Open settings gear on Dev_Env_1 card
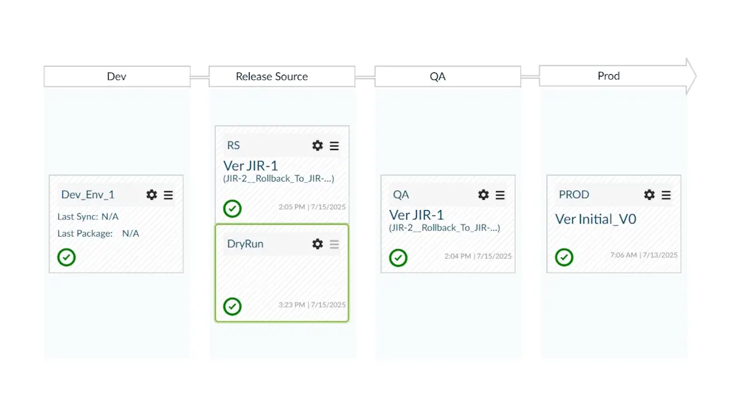Viewport: 741px width, 417px height. click(x=151, y=195)
